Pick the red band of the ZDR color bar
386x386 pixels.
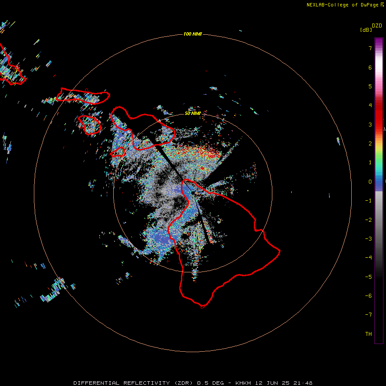pyautogui.click(x=379, y=115)
